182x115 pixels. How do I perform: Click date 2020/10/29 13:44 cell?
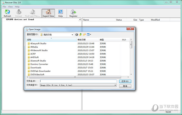click(x=86, y=47)
